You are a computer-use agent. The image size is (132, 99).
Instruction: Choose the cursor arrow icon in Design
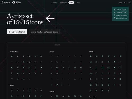tap(91, 91)
